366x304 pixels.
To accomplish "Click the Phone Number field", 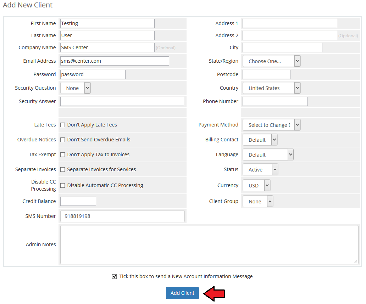I will click(275, 102).
